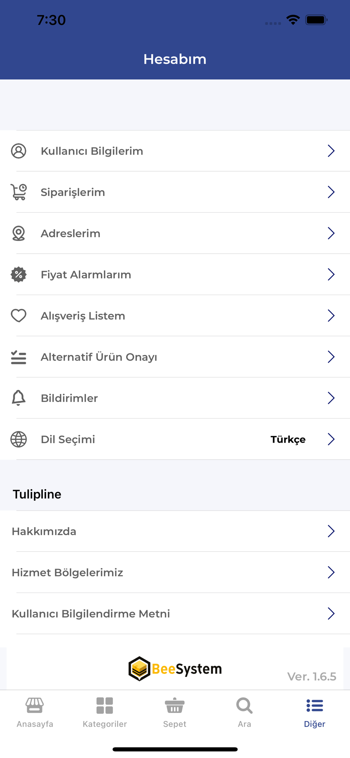The height and width of the screenshot is (758, 350).
Task: Select the Diğer tab
Action: click(x=314, y=713)
